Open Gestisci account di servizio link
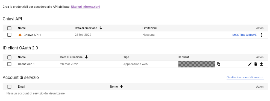This screenshot has width=270, height=101. click(245, 77)
